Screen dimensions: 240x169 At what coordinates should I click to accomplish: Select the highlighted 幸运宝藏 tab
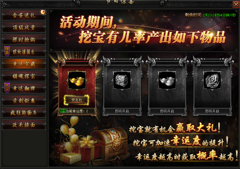(x=24, y=64)
